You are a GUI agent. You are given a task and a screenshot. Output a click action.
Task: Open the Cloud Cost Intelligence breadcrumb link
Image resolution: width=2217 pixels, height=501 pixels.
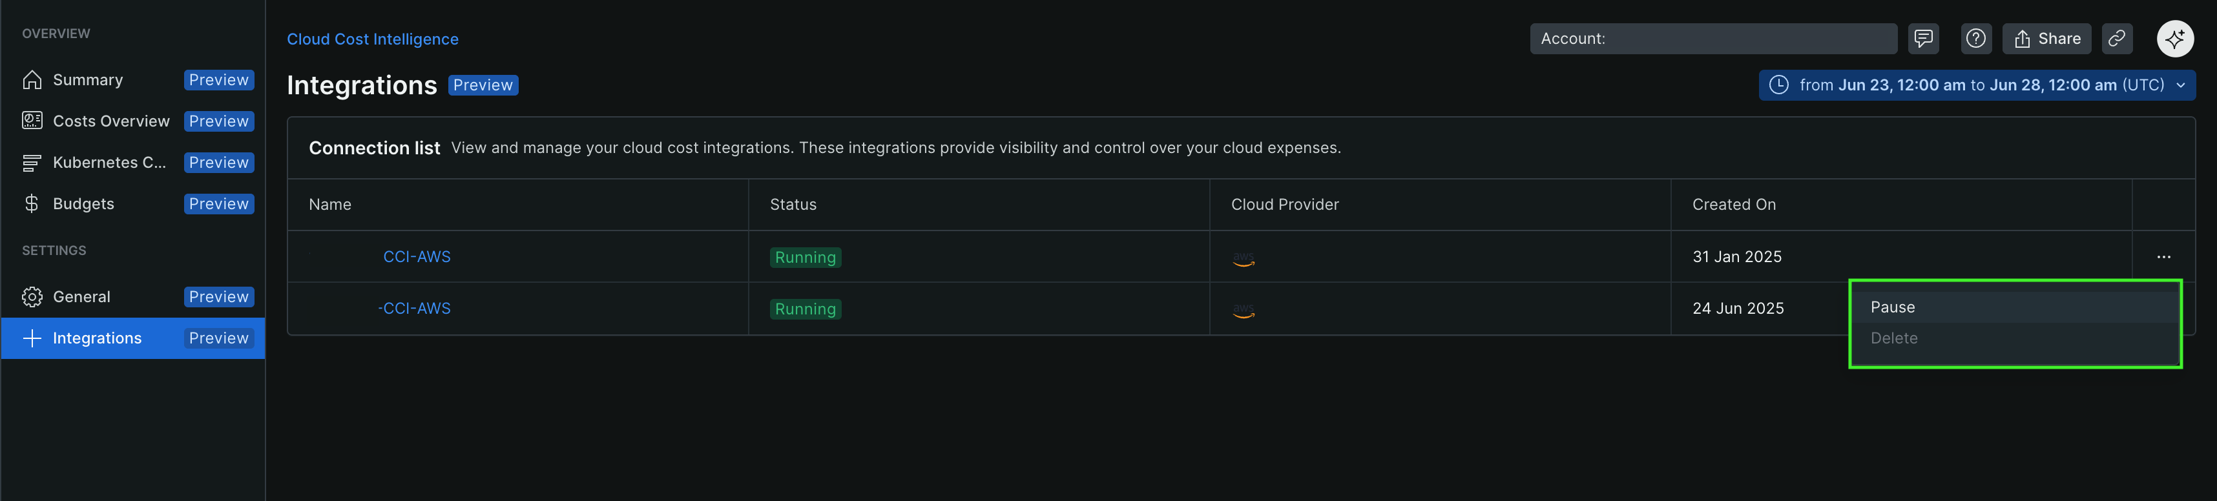pyautogui.click(x=373, y=39)
